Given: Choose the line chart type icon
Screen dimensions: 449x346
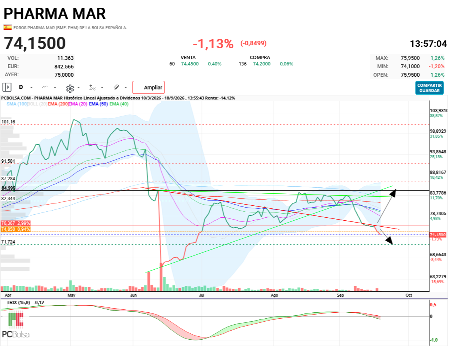Looking at the screenshot, I should click(x=45, y=87).
